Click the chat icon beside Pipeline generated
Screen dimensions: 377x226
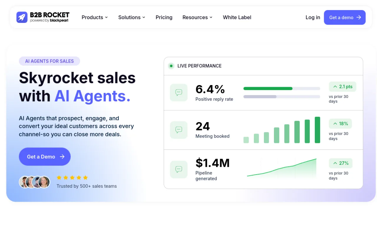coord(179,169)
